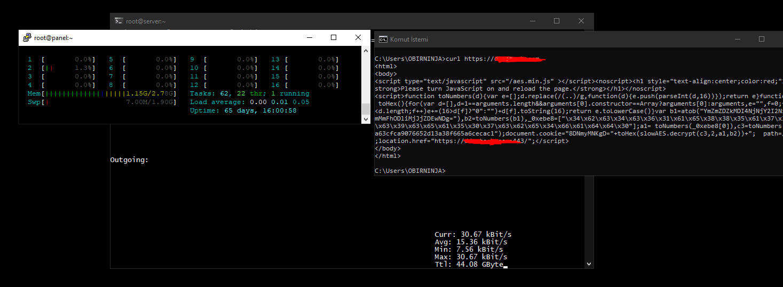Viewport: 783px width, 287px height.
Task: Click the CPU 13 meter in htop
Action: pyautogui.click(x=305, y=60)
